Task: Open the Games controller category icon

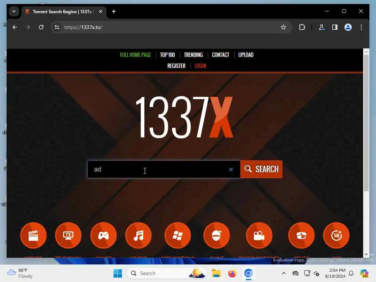Action: tap(104, 235)
